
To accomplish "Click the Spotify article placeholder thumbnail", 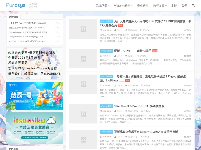I will click(83, 139).
